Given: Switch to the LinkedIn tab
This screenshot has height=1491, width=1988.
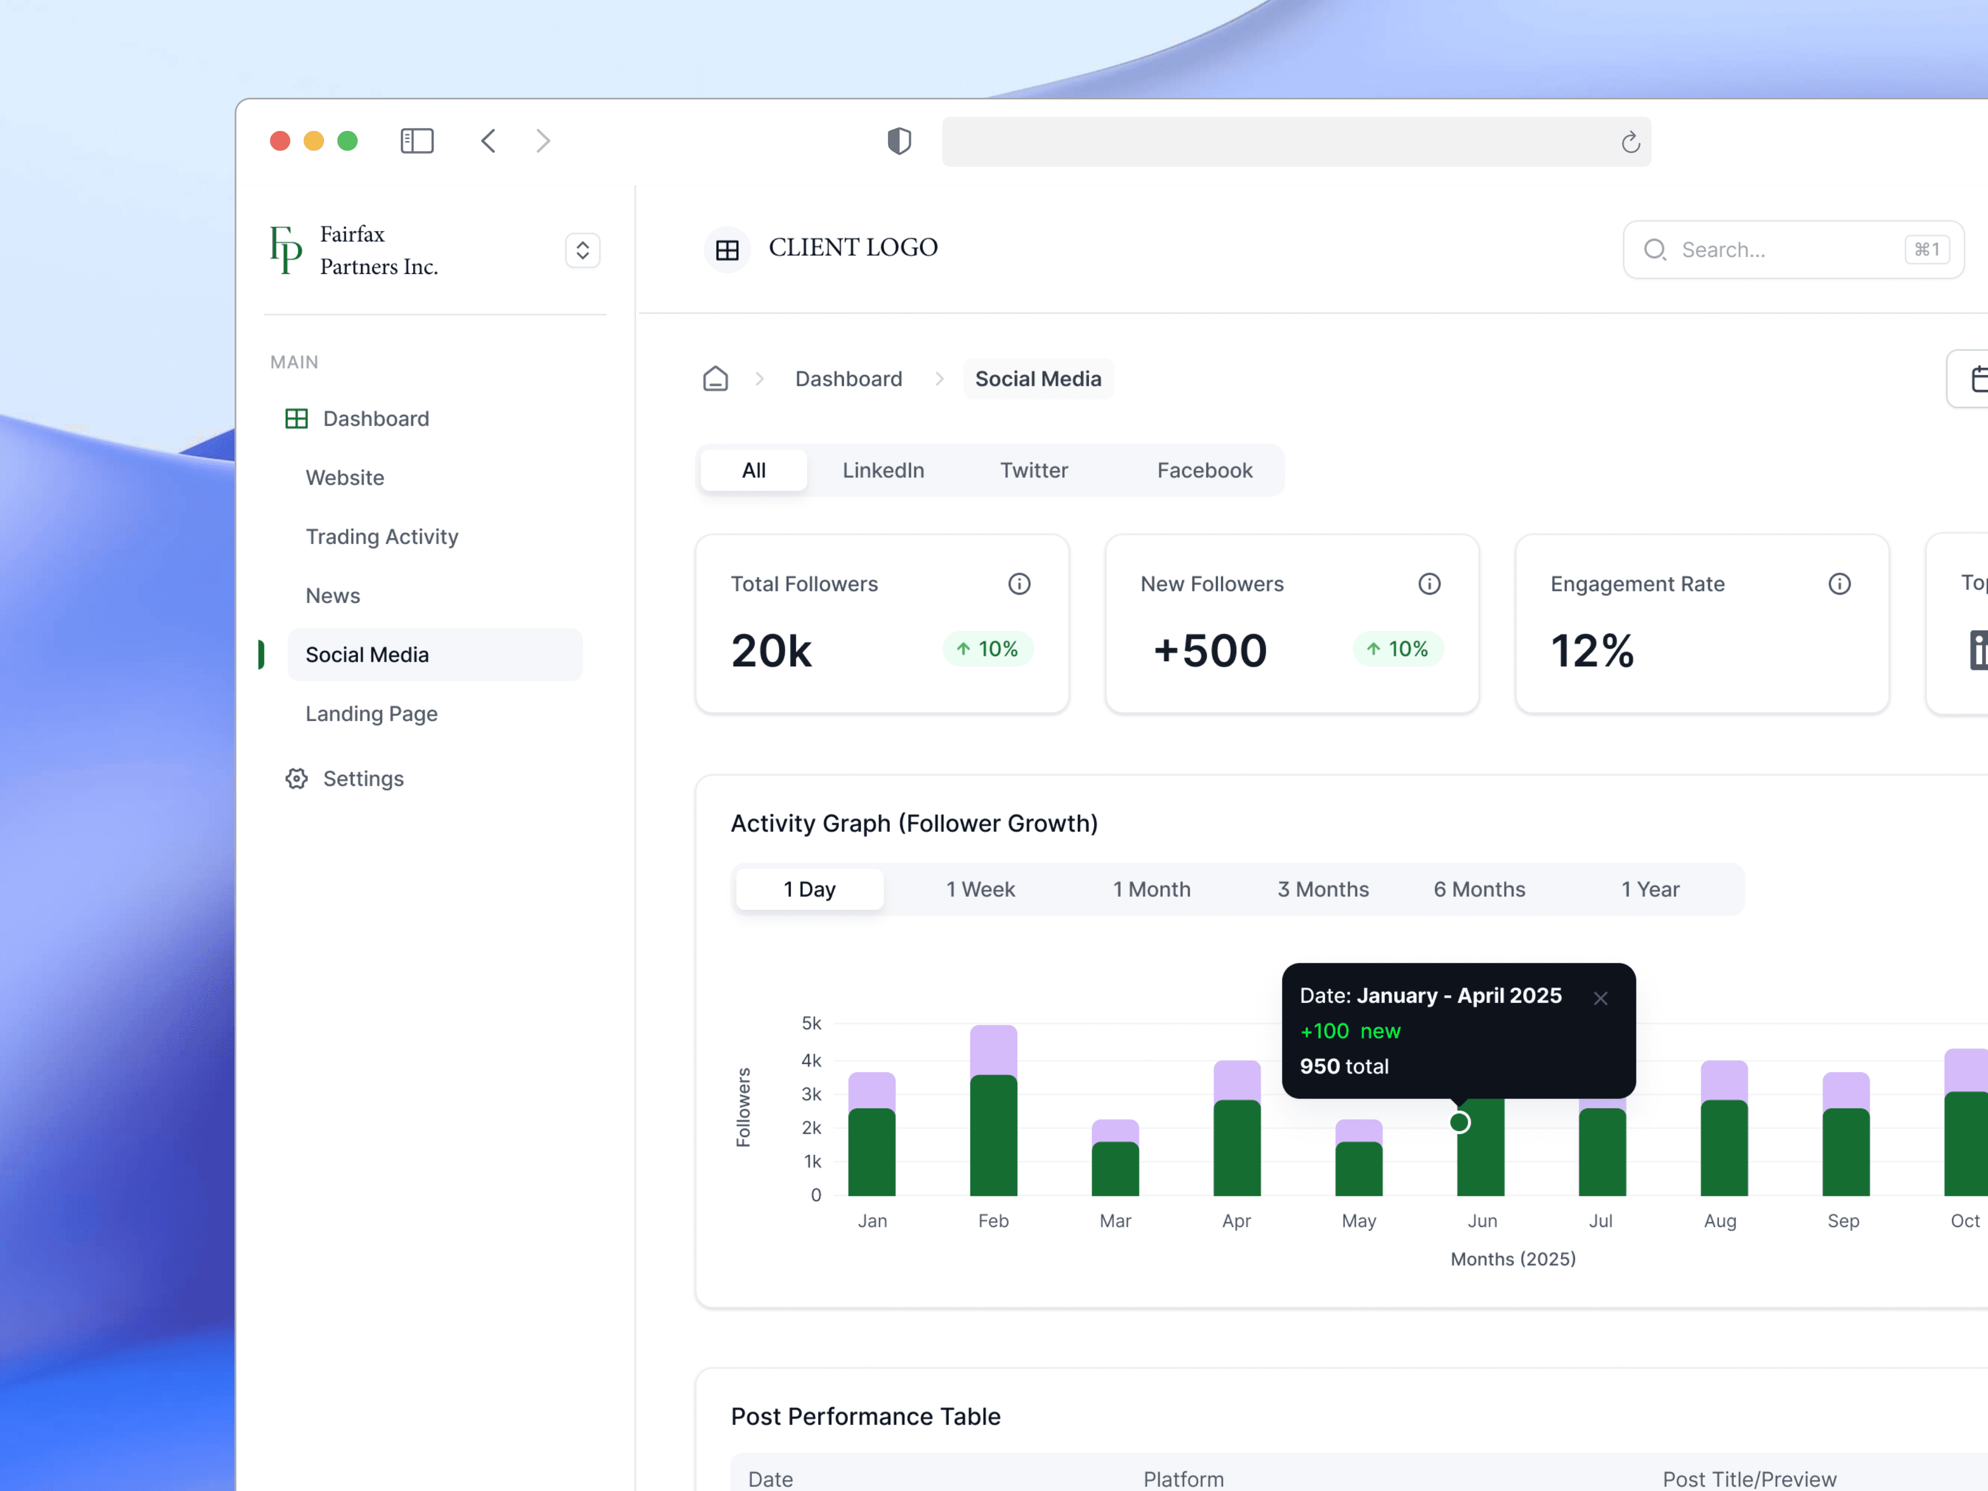Looking at the screenshot, I should (883, 470).
